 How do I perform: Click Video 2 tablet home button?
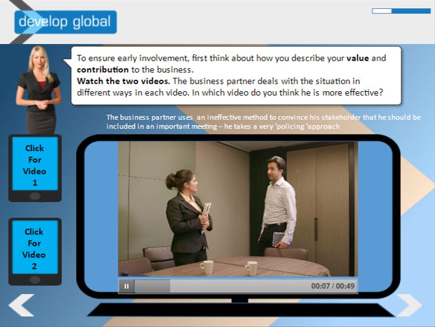pos(35,280)
